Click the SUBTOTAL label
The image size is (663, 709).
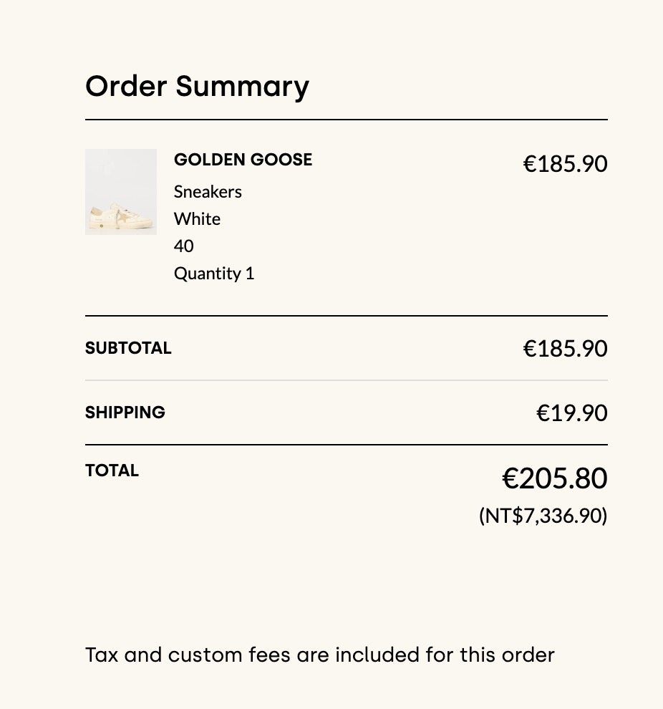(x=128, y=348)
